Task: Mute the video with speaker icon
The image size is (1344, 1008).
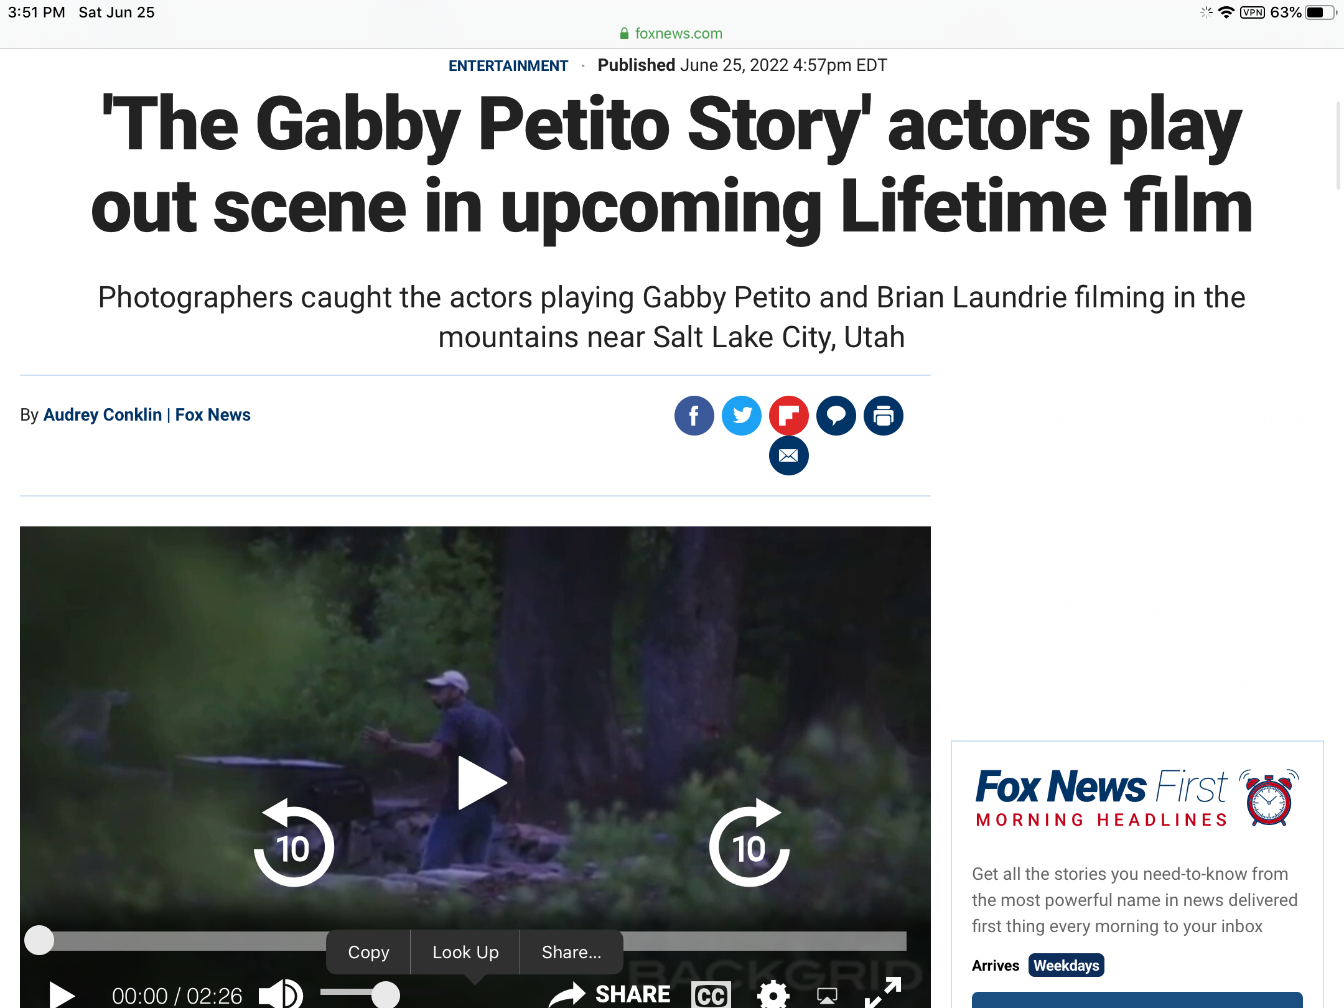Action: tap(281, 994)
